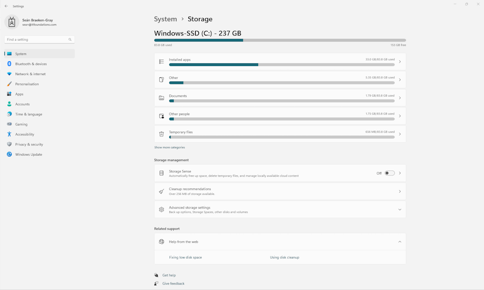This screenshot has width=484, height=290.
Task: Click the Installed apps list icon
Action: click(x=161, y=62)
